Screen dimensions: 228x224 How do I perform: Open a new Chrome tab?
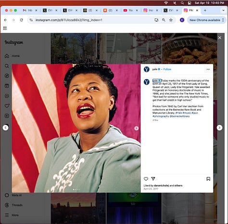pos(205,10)
